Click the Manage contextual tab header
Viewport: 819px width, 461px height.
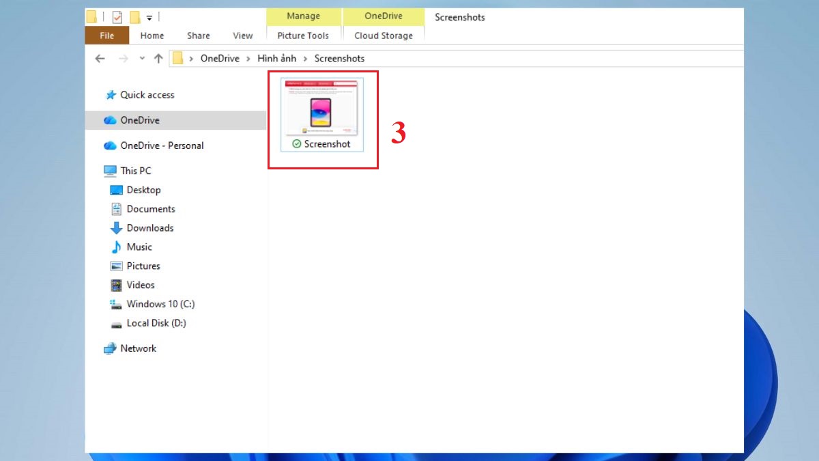tap(303, 16)
